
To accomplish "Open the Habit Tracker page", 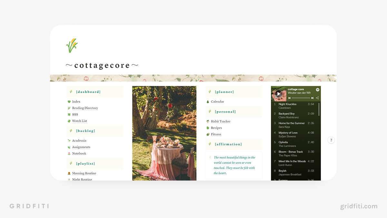I will pyautogui.click(x=221, y=121).
